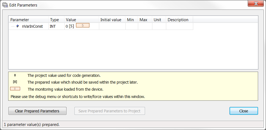Close the dialog with the red X
This screenshot has width=266, height=130.
[x=256, y=4]
